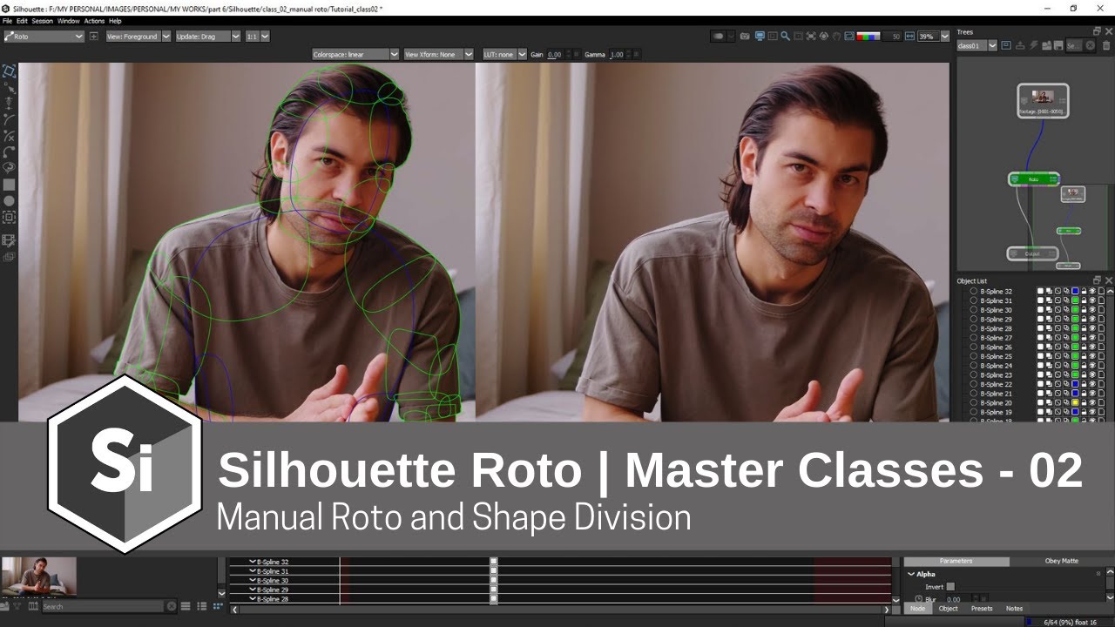
Task: Clear the Trees search field
Action: coord(1091,46)
